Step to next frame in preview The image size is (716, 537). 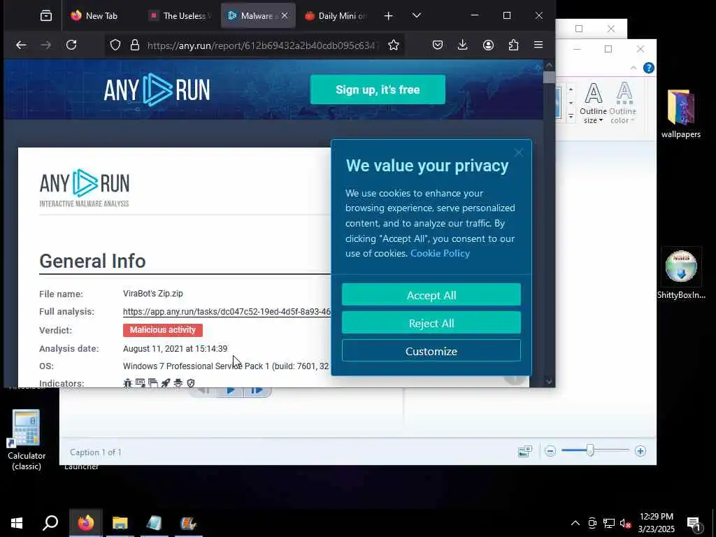(x=257, y=391)
